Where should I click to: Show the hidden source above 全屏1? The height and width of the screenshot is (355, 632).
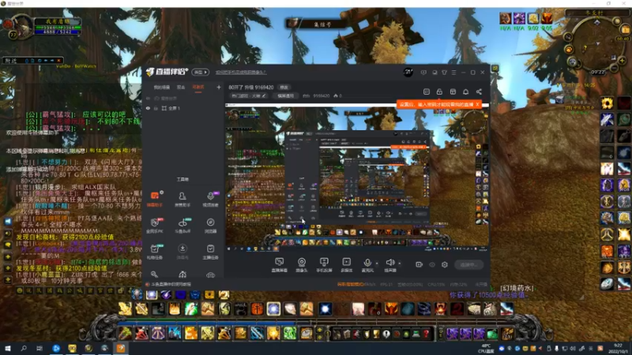coord(148,98)
